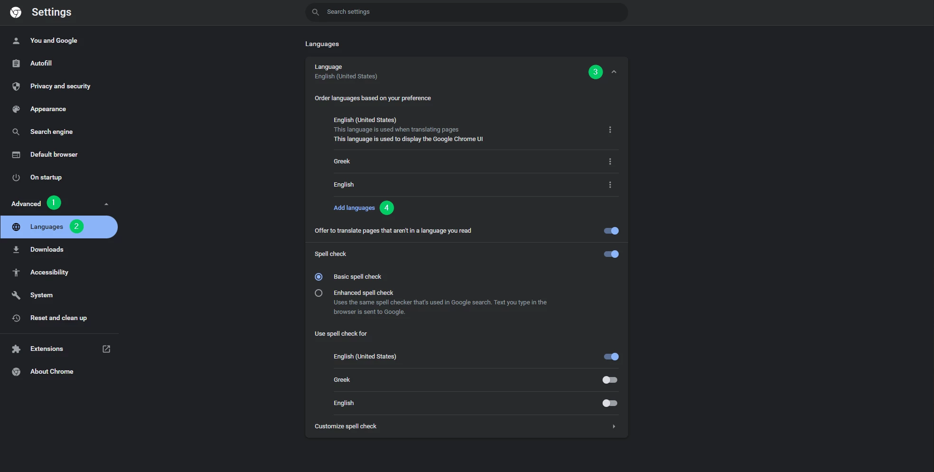This screenshot has height=472, width=934.
Task: Click the Chrome logo icon beside Settings
Action: 16,12
